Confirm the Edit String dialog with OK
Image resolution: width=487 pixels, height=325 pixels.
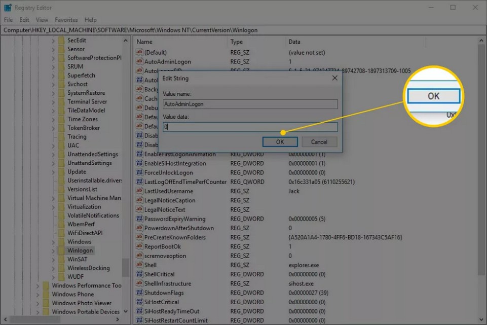280,142
